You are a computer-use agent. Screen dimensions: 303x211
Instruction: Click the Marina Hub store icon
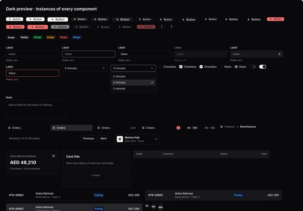(x=120, y=139)
